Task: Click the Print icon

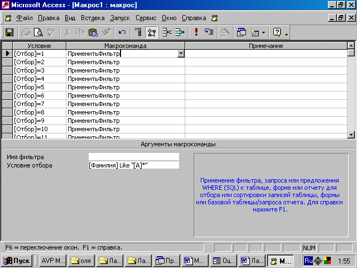Action: click(x=26, y=32)
